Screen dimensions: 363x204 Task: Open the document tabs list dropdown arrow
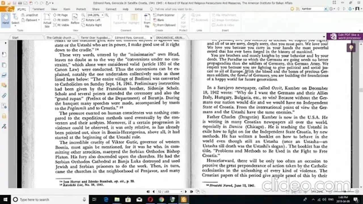[324, 37]
